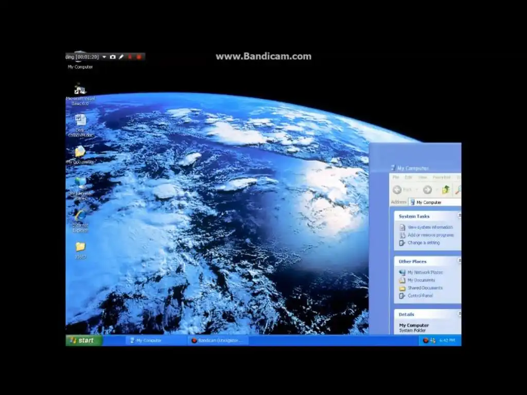This screenshot has height=395, width=527.
Task: Open the Edit menu in My Computer
Action: [x=408, y=177]
